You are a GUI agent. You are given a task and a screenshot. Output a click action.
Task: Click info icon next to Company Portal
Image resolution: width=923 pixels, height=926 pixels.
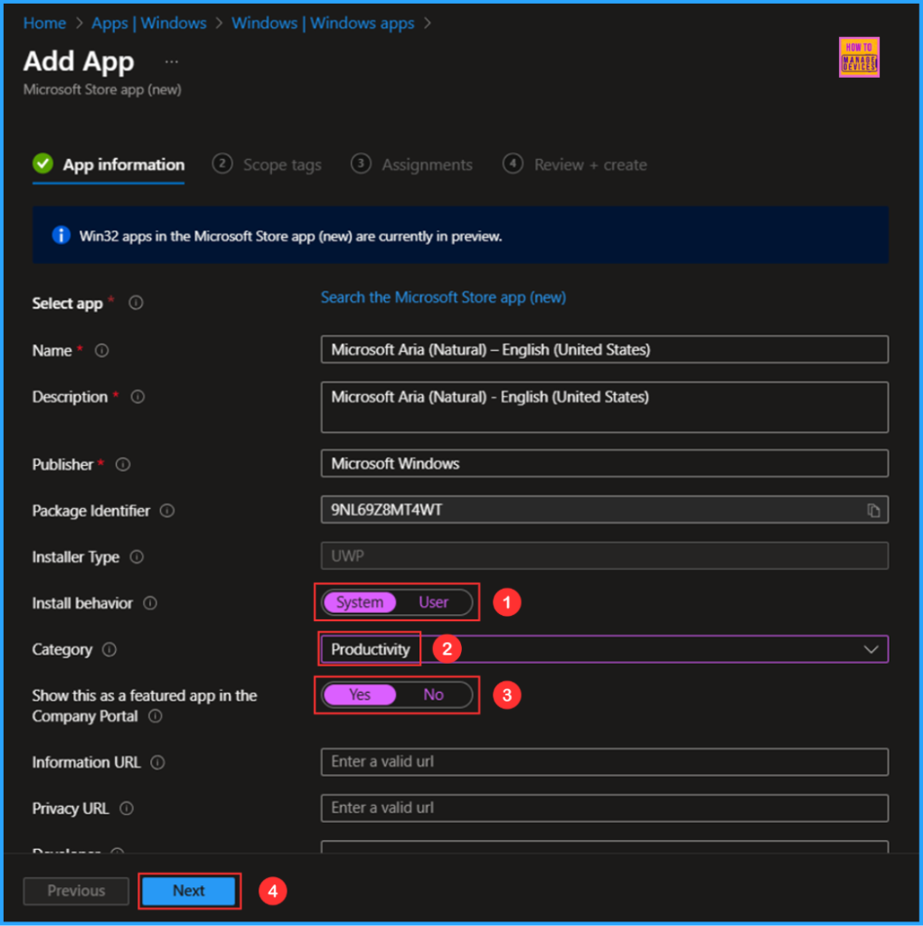coord(155,716)
